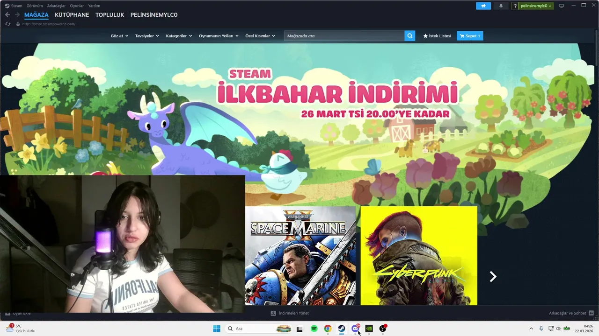This screenshot has height=336, width=599.
Task: Click the Steam taskbar icon
Action: (342, 329)
